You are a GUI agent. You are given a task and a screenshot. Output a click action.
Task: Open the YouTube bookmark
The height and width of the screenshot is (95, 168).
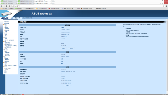pos(54,8)
